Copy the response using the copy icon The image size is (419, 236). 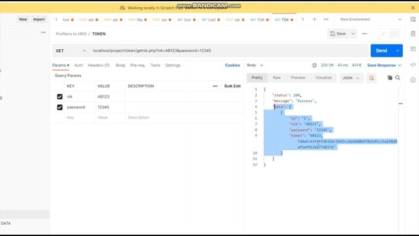pyautogui.click(x=390, y=77)
